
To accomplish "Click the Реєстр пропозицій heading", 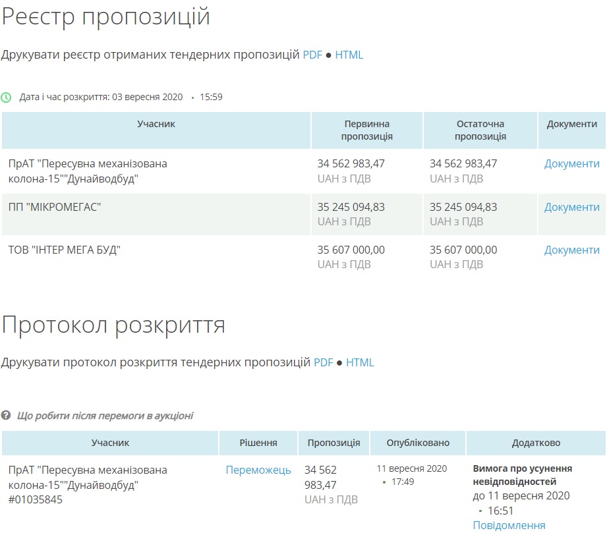I will point(105,17).
